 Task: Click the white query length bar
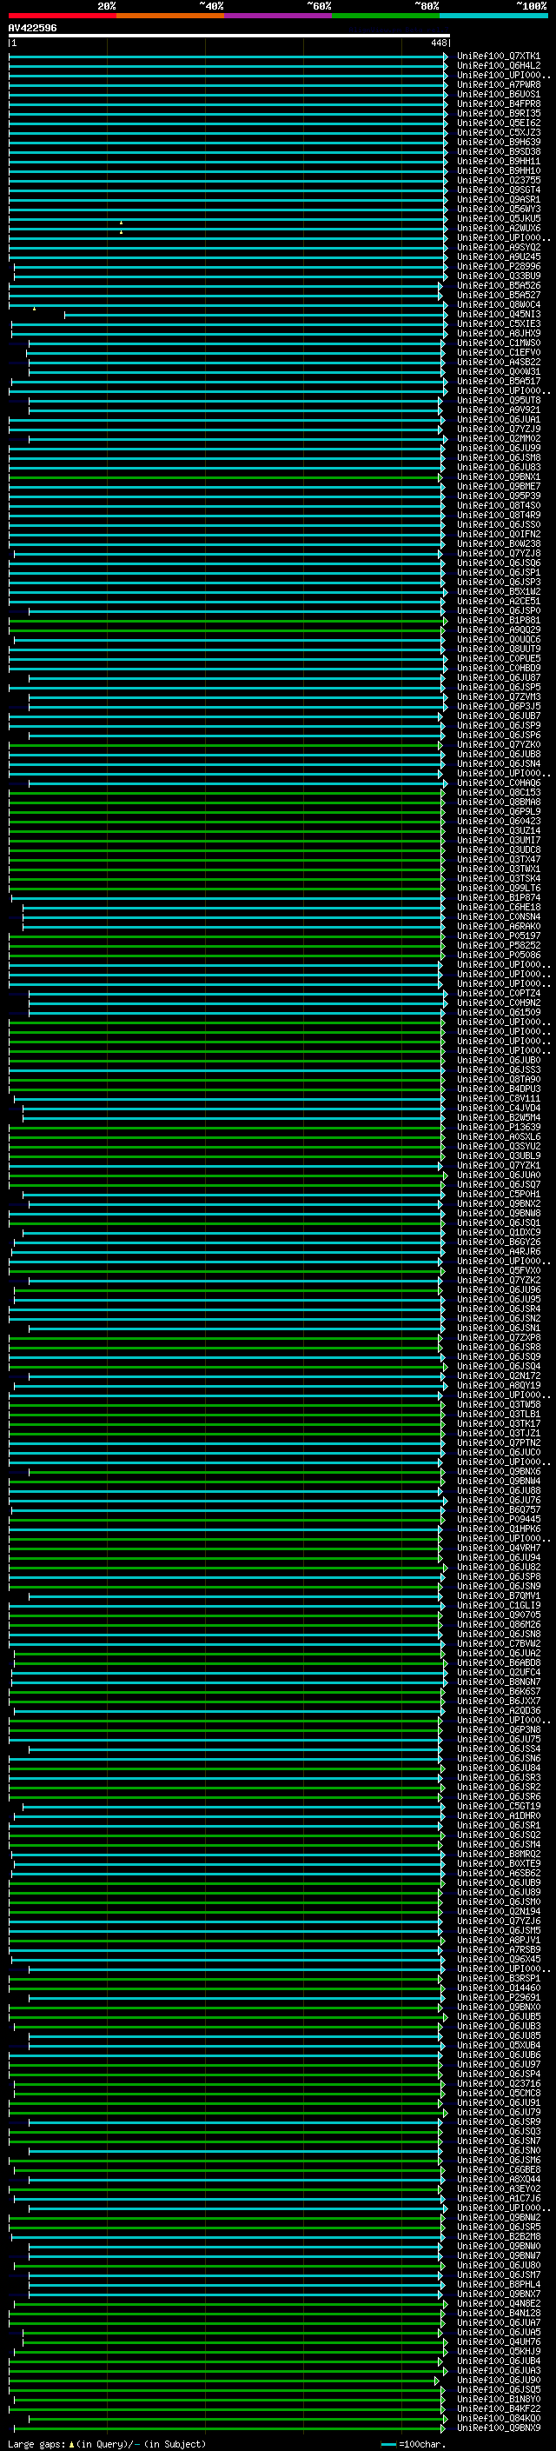point(229,37)
